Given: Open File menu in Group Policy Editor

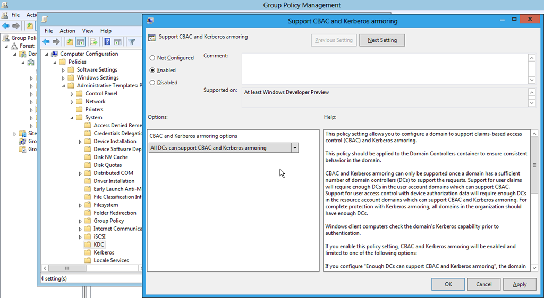Looking at the screenshot, I should pyautogui.click(x=48, y=31).
